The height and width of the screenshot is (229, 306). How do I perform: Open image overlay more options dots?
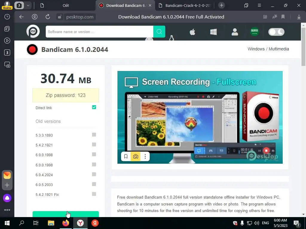pyautogui.click(x=145, y=157)
